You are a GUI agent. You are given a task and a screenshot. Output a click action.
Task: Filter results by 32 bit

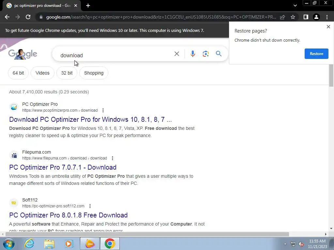(67, 73)
